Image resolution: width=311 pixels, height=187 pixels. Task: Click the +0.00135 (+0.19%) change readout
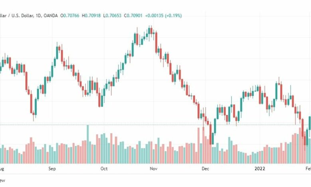click(163, 16)
